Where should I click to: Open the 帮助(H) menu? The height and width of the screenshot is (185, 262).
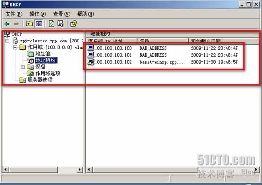pos(86,14)
